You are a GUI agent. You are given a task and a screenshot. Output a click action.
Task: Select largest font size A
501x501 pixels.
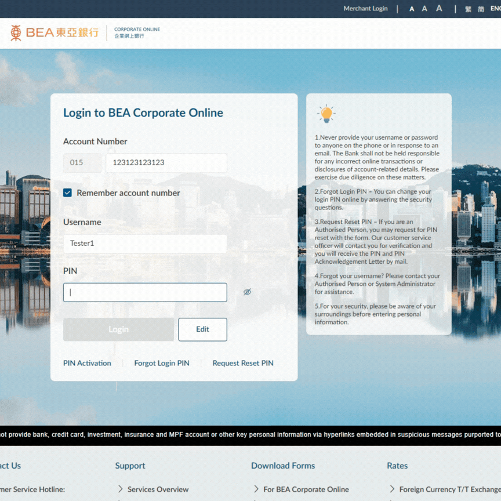click(x=440, y=8)
